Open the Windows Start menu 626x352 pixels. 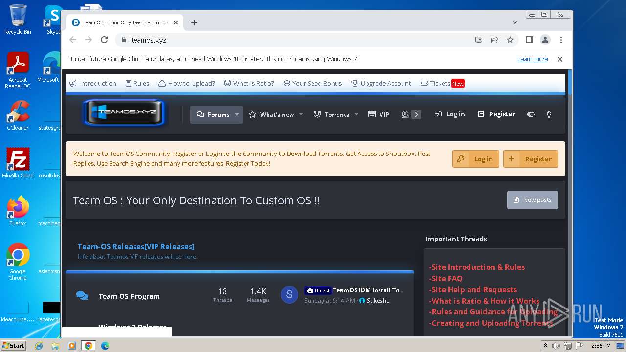tap(14, 346)
